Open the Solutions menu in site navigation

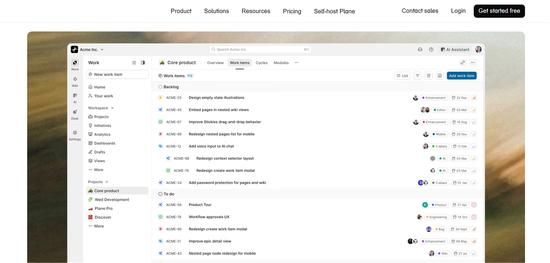click(217, 11)
